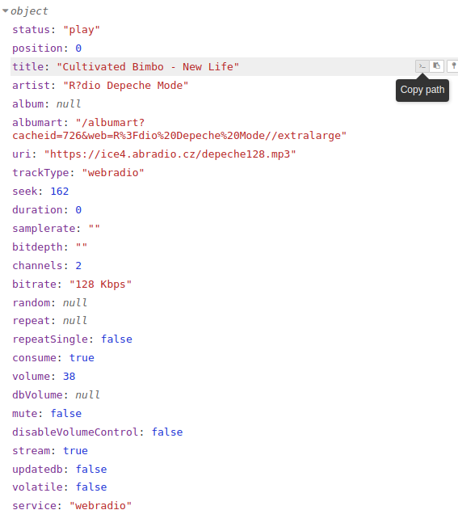The image size is (458, 510).
Task: Click the repeatSingle false value
Action: (116, 339)
